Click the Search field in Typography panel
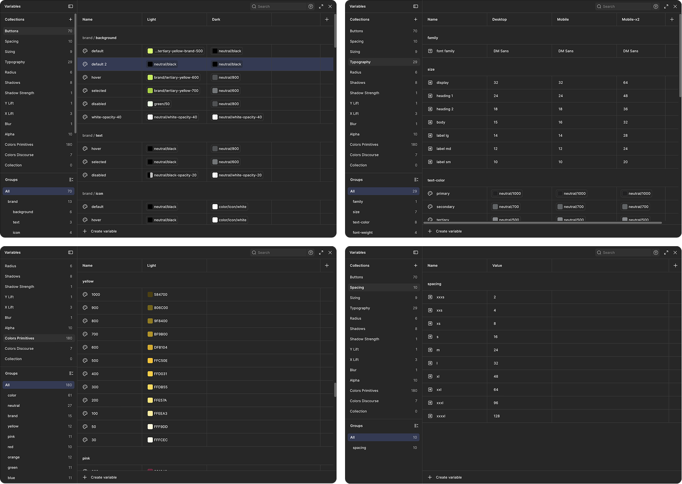 click(623, 6)
